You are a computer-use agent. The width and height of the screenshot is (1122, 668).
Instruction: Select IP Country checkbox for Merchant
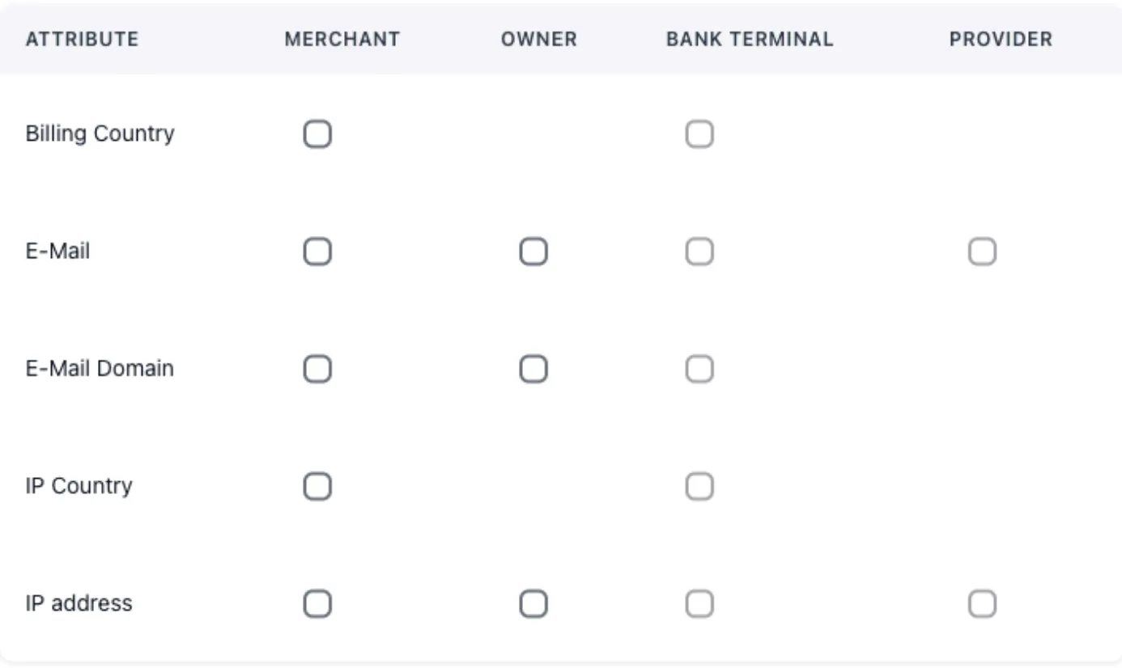click(317, 487)
